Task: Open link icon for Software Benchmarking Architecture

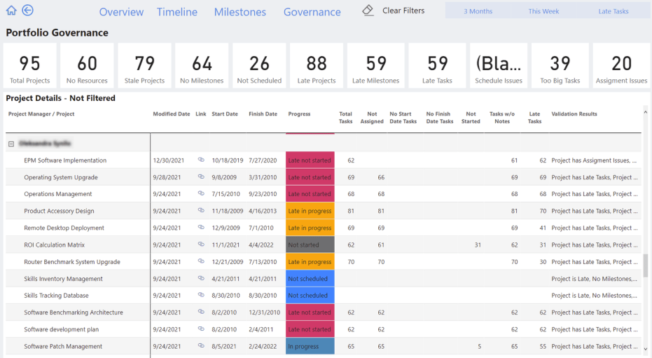Action: pyautogui.click(x=201, y=312)
